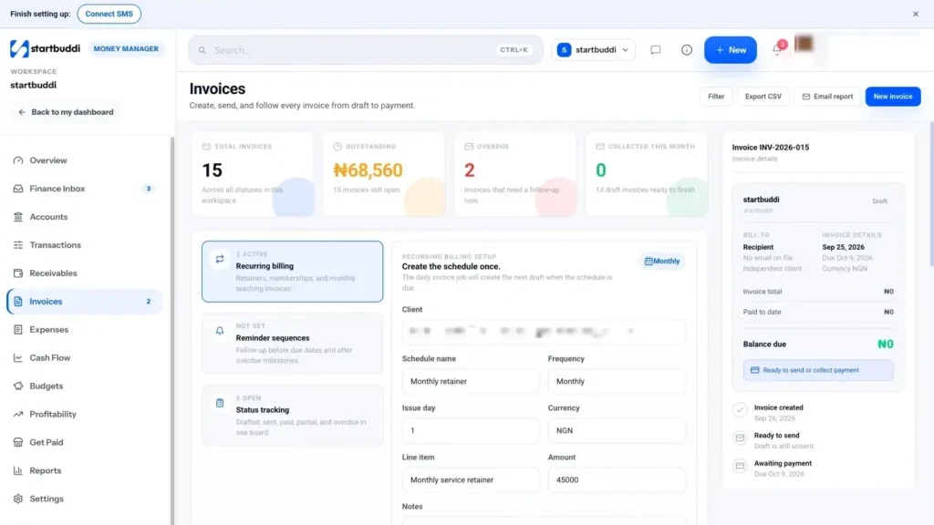
Task: Click the Filter button
Action: pyautogui.click(x=716, y=97)
